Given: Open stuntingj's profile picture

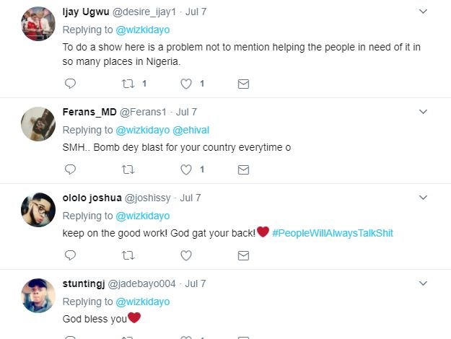Looking at the screenshot, I should coord(38,296).
